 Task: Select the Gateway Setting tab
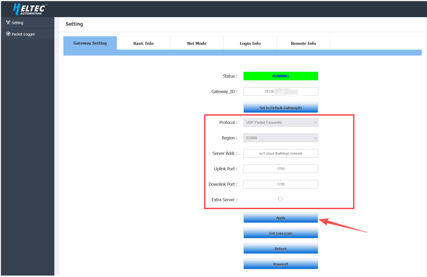pyautogui.click(x=90, y=43)
